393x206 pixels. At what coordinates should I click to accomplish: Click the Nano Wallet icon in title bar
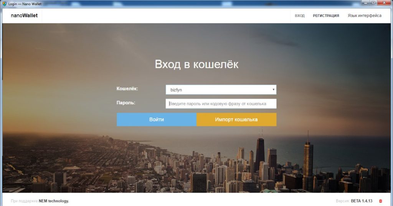pos(5,3)
